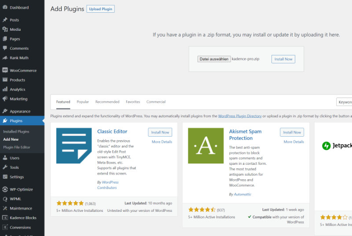Install the Classic Editor plugin
The height and width of the screenshot is (236, 352).
pos(160,132)
